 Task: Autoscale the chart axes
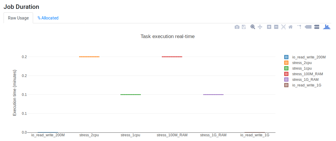283,27
